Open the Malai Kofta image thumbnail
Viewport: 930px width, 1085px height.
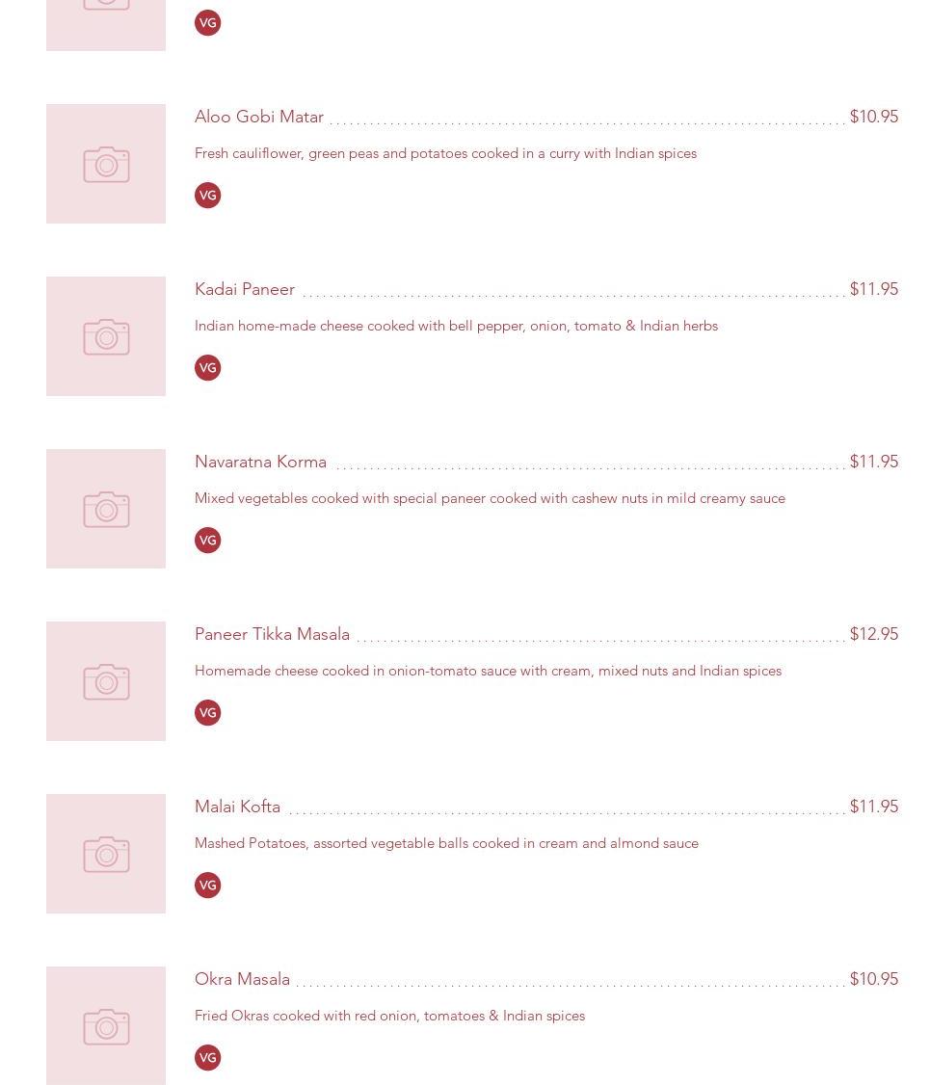pyautogui.click(x=106, y=854)
